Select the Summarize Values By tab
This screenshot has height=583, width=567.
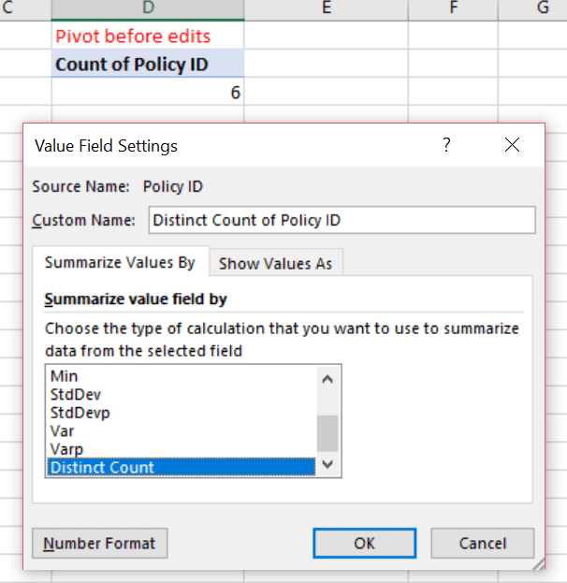[x=120, y=262]
